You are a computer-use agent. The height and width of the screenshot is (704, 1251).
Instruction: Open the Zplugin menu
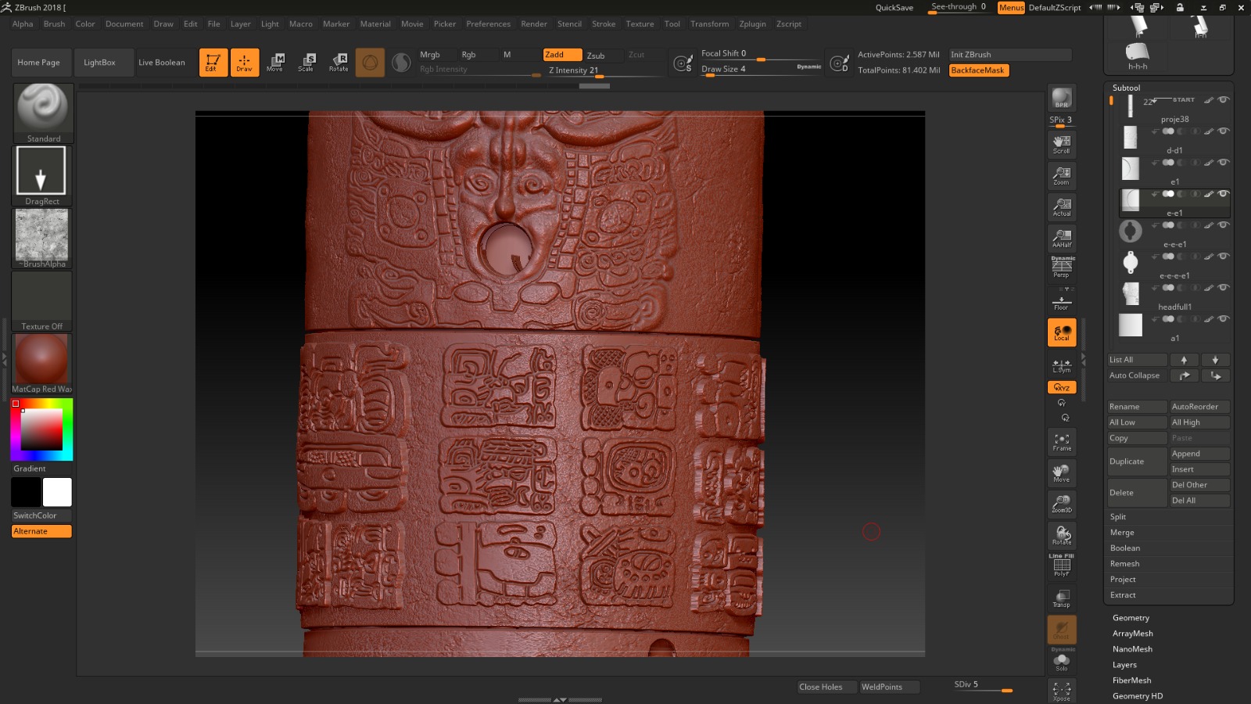752,24
